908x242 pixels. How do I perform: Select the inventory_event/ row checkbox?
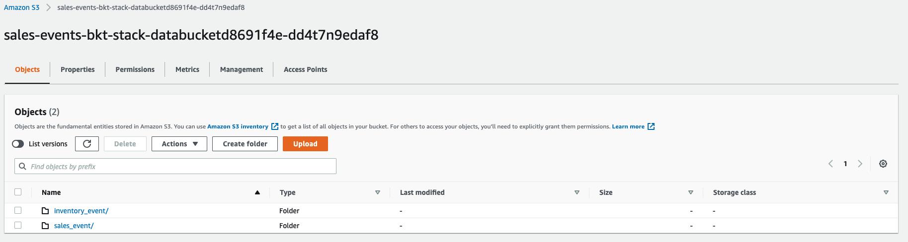coord(18,210)
